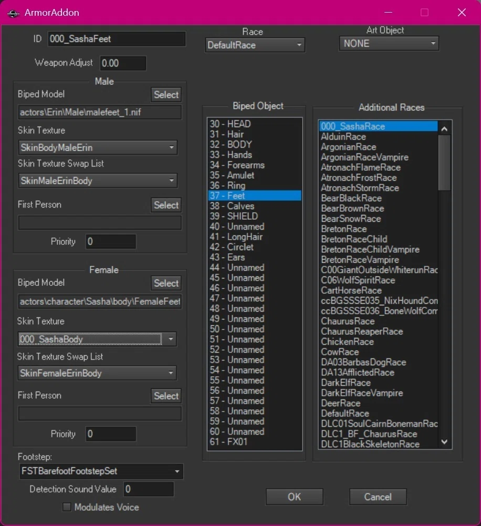481x526 pixels.
Task: Select 33 - Hands biped slot
Action: pyautogui.click(x=255, y=154)
